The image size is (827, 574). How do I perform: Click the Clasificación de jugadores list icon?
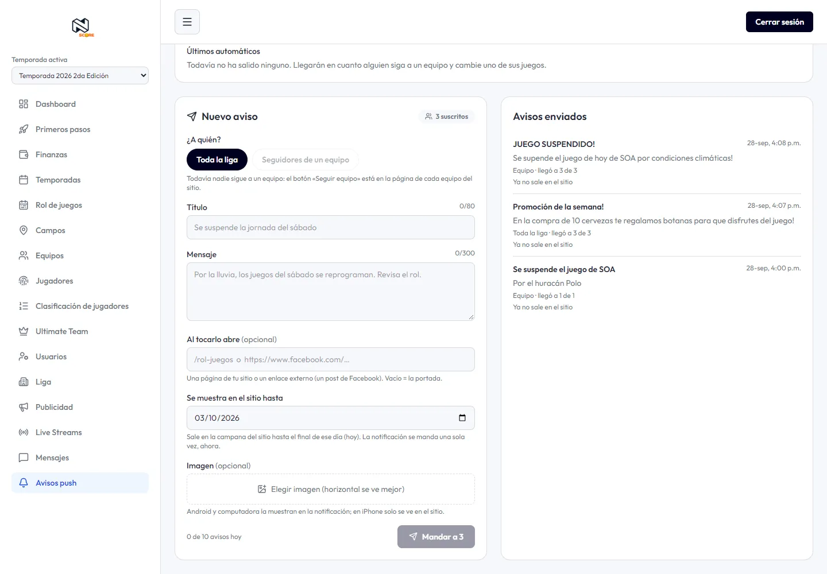click(x=24, y=306)
